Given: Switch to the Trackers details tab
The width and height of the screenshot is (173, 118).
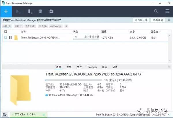Looking at the screenshot, I should [x=92, y=67].
